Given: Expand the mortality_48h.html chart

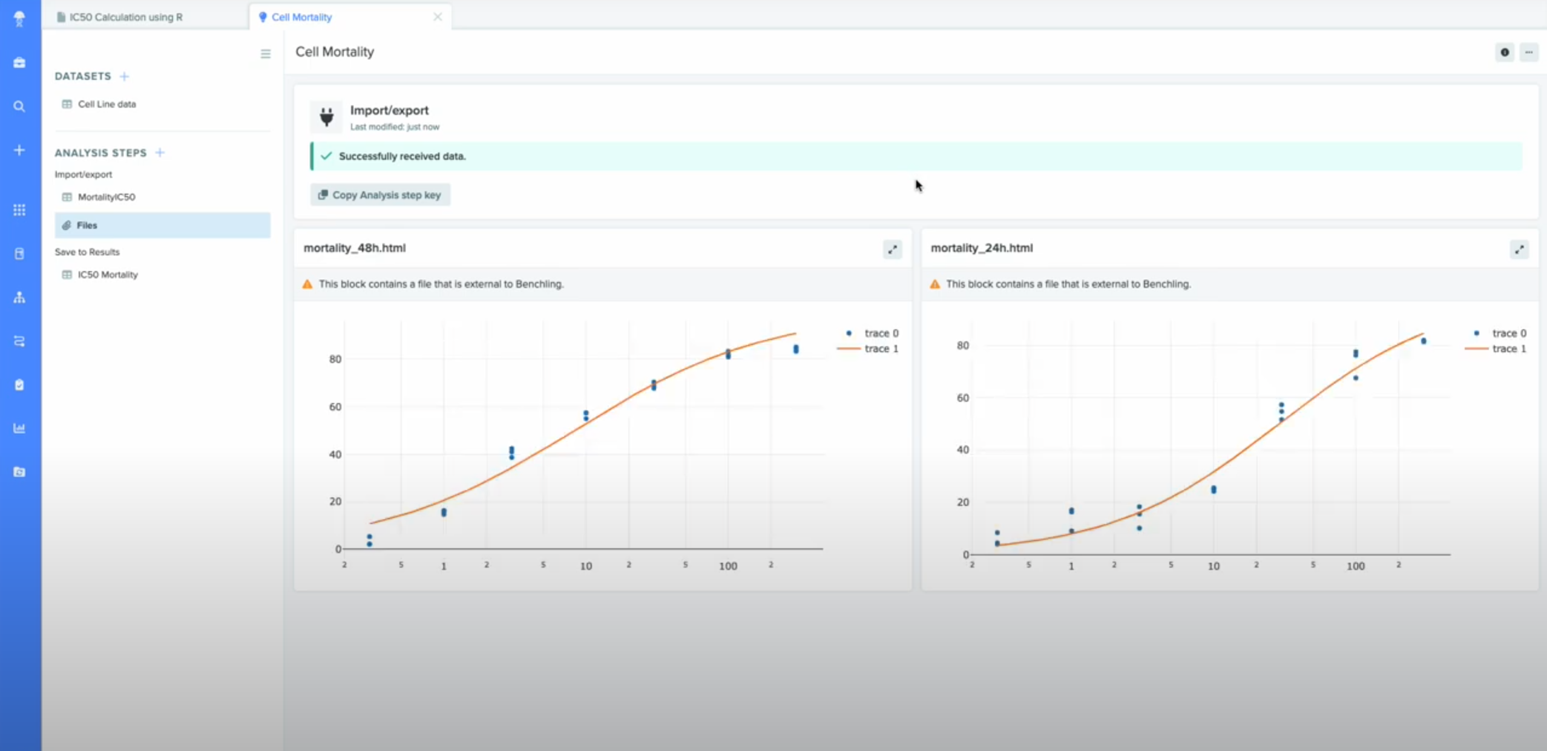Looking at the screenshot, I should coord(892,249).
